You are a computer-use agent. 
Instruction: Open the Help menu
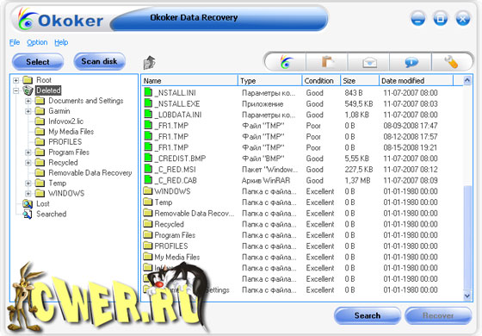(x=61, y=42)
